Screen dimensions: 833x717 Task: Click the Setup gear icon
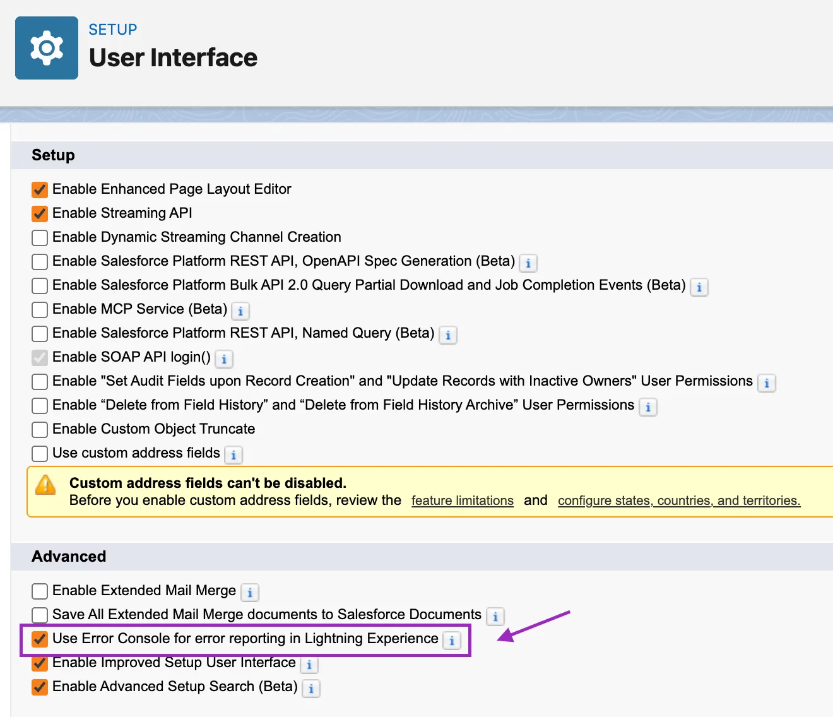[47, 48]
